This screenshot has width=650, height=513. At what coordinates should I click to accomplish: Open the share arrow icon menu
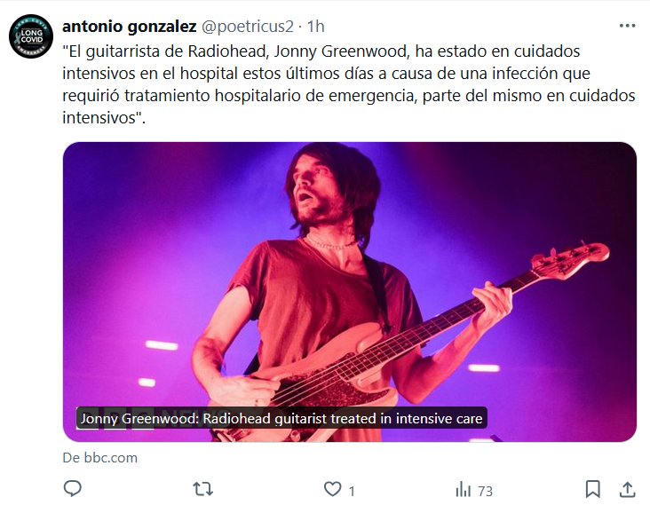click(x=628, y=489)
